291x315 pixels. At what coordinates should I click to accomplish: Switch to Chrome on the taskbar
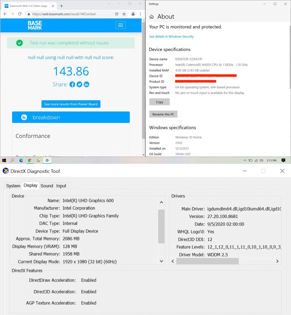point(30,160)
